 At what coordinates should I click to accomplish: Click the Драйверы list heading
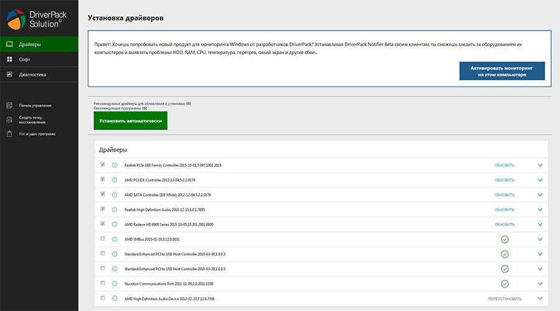click(x=113, y=150)
